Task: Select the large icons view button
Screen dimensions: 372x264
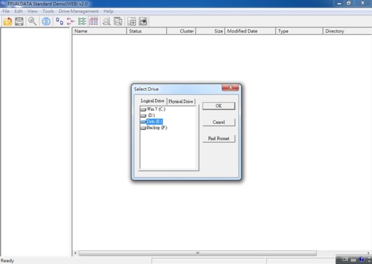Action: pos(60,22)
